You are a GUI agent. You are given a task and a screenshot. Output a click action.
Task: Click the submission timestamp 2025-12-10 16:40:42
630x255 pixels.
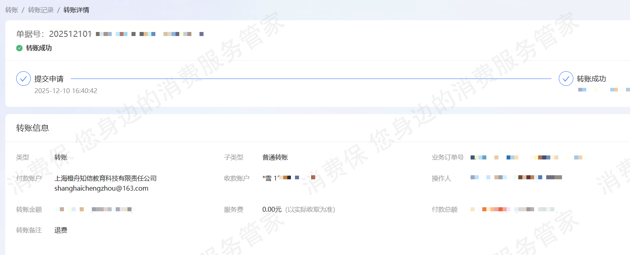pos(66,91)
